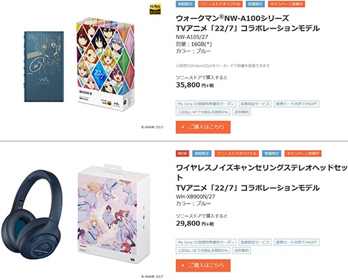
Task: Click Walkman's My Sony ID coupon label
Action: (206, 104)
